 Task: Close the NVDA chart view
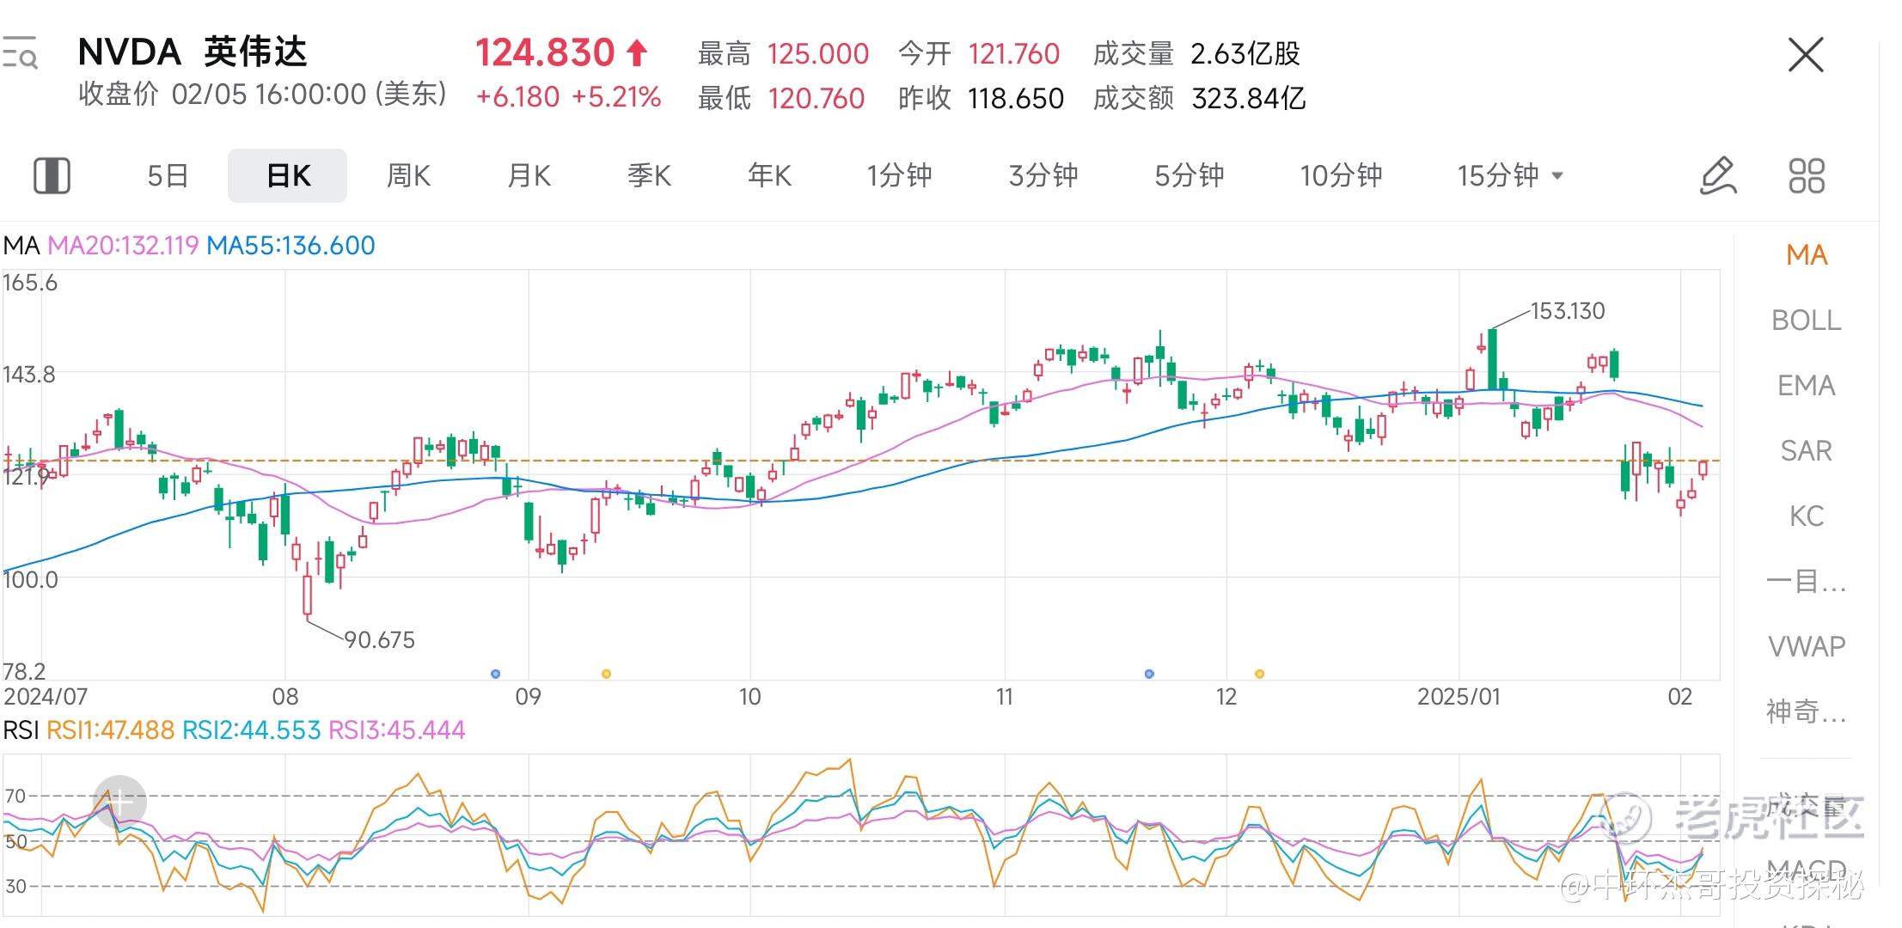(1806, 55)
